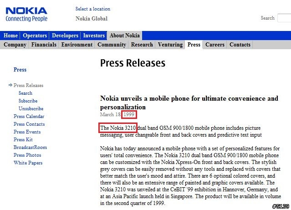Open the sidebar Search link
The image size is (291, 210).
pos(26,93)
